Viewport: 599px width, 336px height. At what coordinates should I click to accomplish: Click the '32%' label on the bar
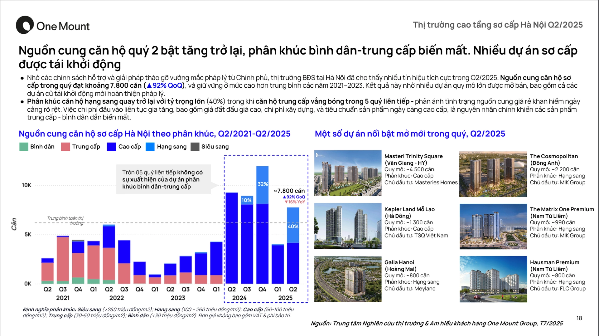pyautogui.click(x=263, y=184)
